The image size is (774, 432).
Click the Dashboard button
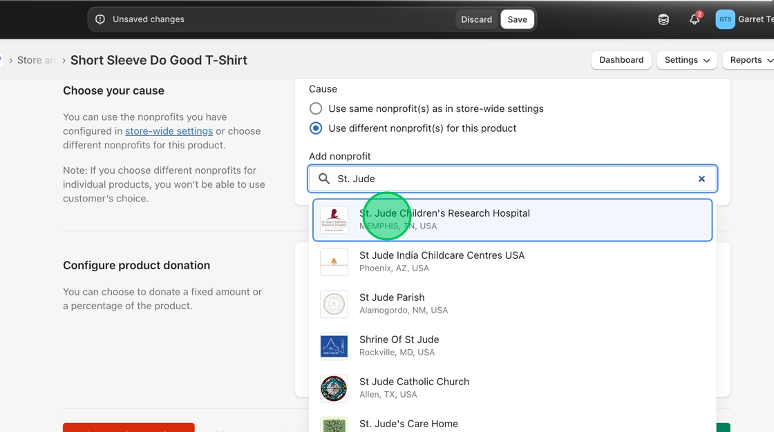pyautogui.click(x=621, y=60)
